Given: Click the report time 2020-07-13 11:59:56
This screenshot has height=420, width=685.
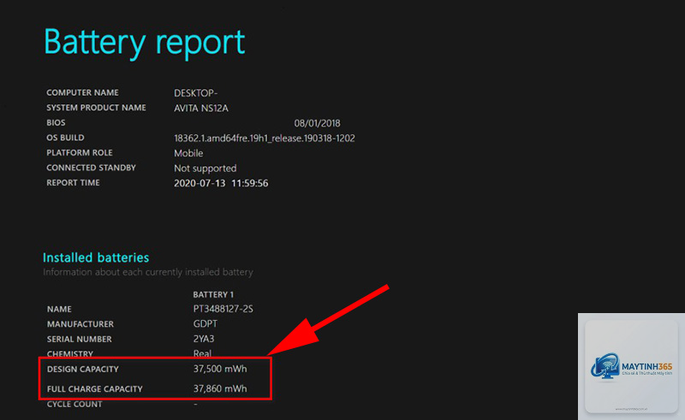Looking at the screenshot, I should click(221, 183).
